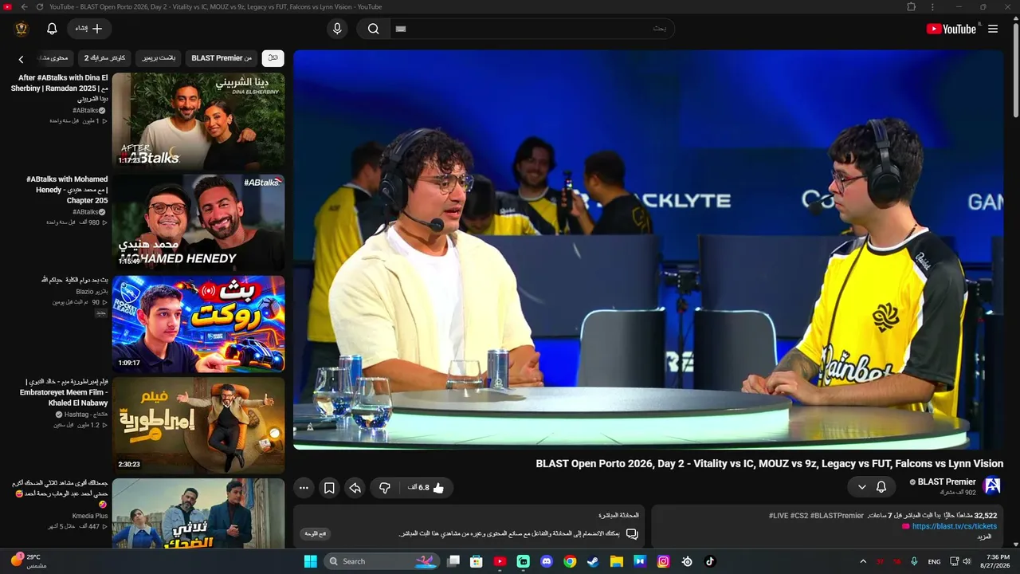1020x574 pixels.
Task: Click the Create (إنشاء) button
Action: [89, 29]
